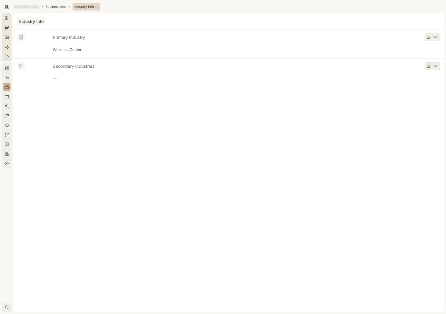Open the person-with-pencil sidebar icon
The height and width of the screenshot is (314, 446).
(7, 47)
